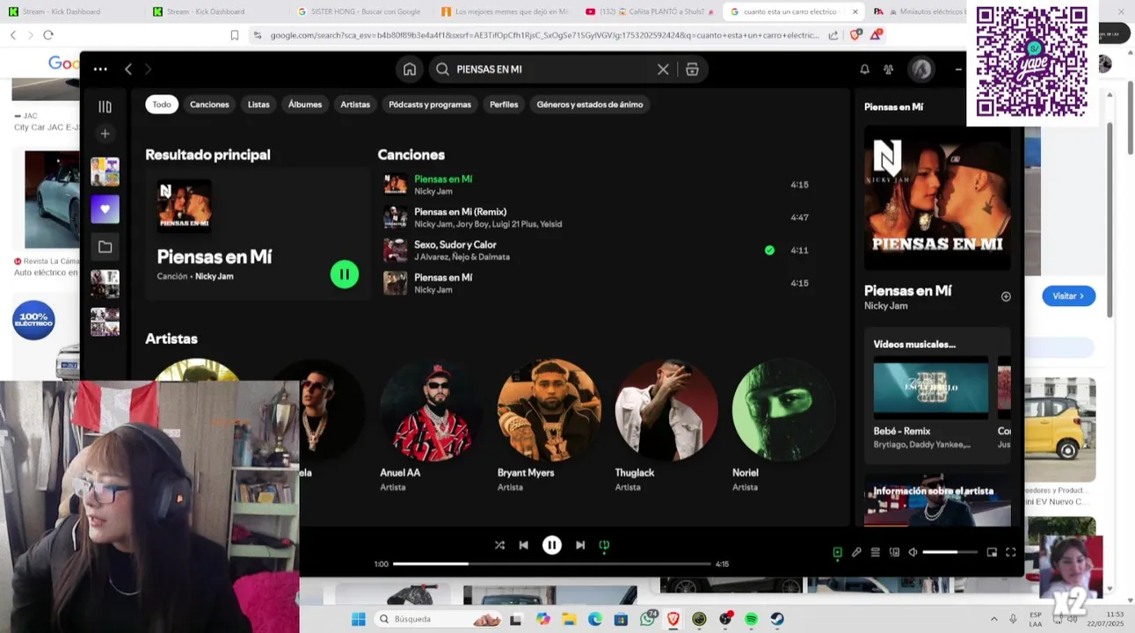The height and width of the screenshot is (633, 1135).
Task: Open the playback queue
Action: [x=876, y=552]
